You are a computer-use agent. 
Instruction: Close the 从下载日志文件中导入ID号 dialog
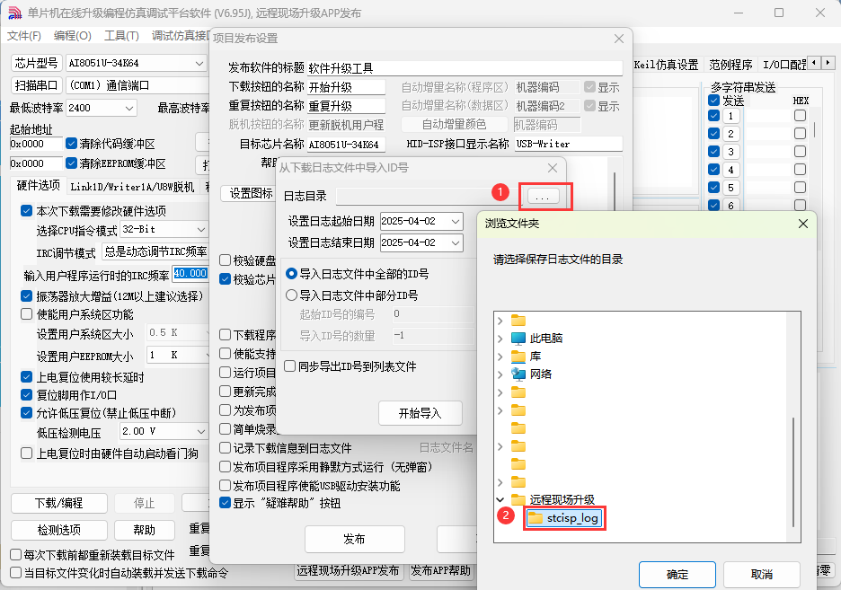pyautogui.click(x=553, y=168)
